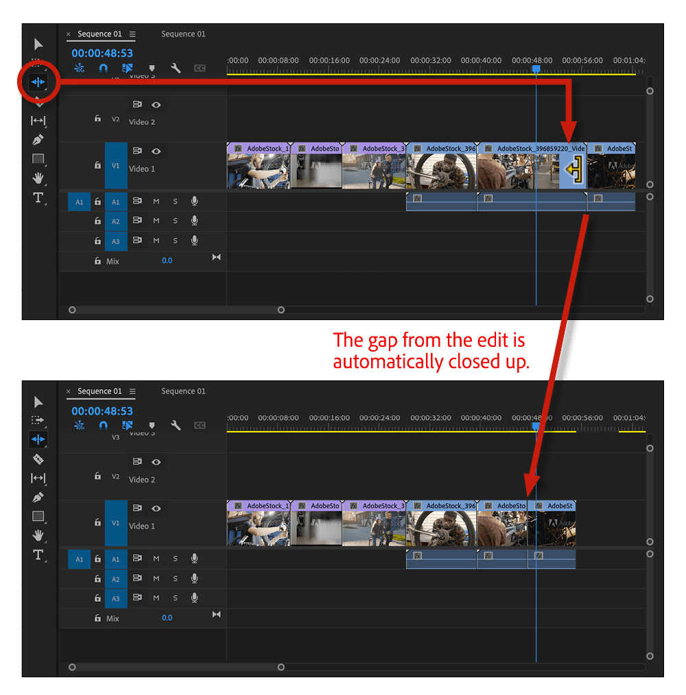Open caption track options CC in upper panel

[200, 69]
